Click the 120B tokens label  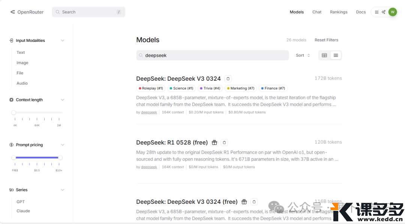328,142
